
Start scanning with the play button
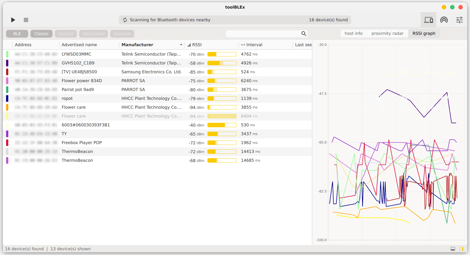13,20
